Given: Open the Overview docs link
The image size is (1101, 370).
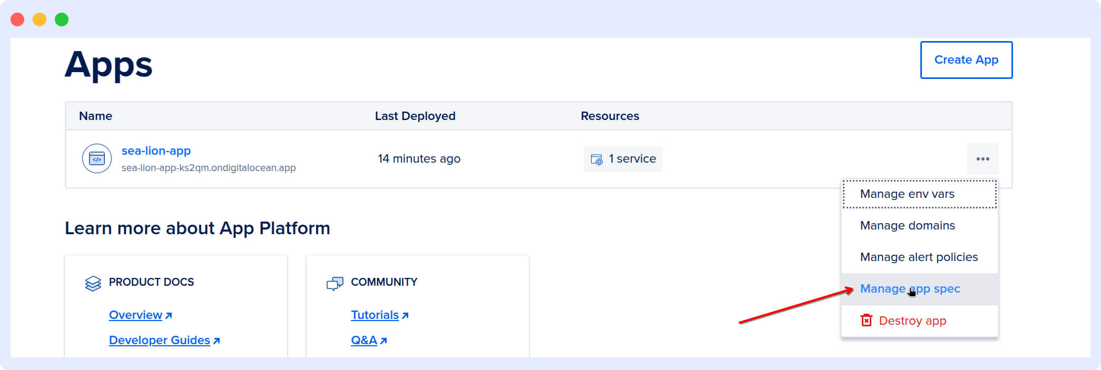Looking at the screenshot, I should click(135, 315).
